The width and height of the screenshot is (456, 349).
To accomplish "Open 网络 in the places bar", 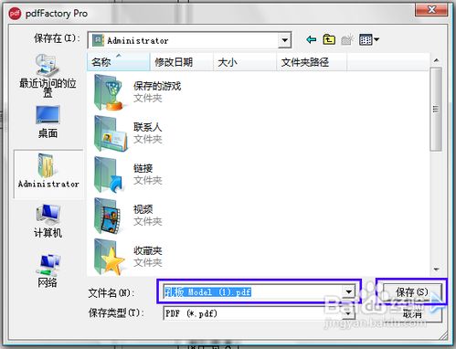I will (x=48, y=270).
